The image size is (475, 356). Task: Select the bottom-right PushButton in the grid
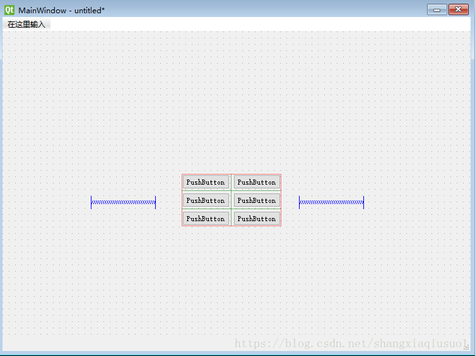tap(257, 219)
